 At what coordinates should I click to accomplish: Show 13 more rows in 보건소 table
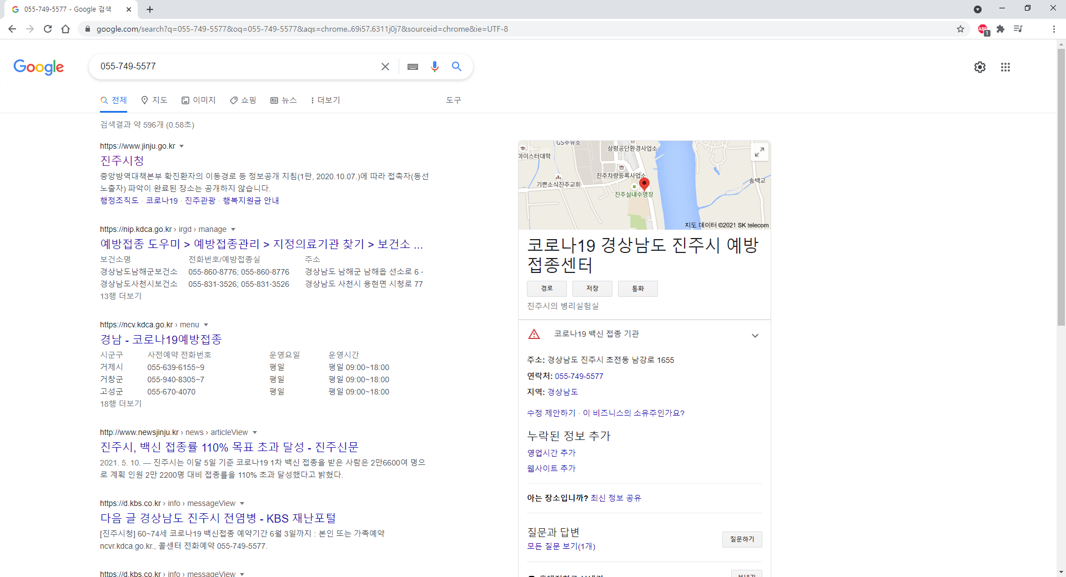tap(120, 296)
